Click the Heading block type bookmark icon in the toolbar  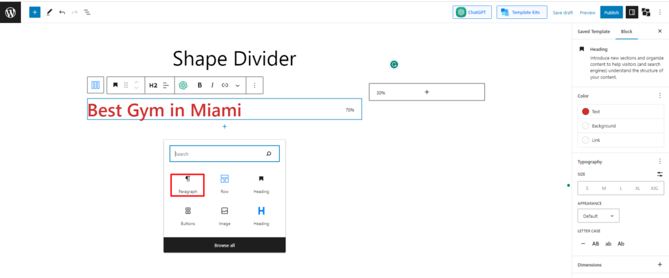[115, 85]
